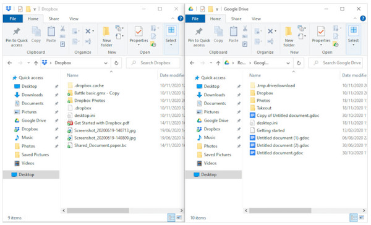The width and height of the screenshot is (371, 225).
Task: Expand address bar dropdown in Dropbox window
Action: coord(106,63)
